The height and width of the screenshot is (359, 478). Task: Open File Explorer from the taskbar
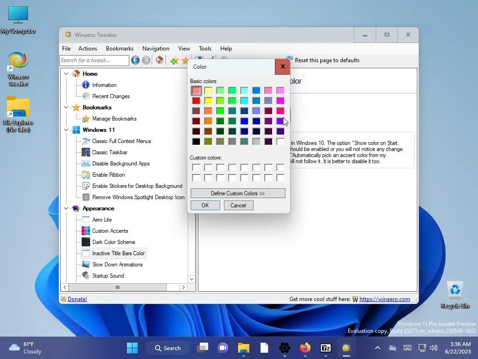pyautogui.click(x=244, y=348)
